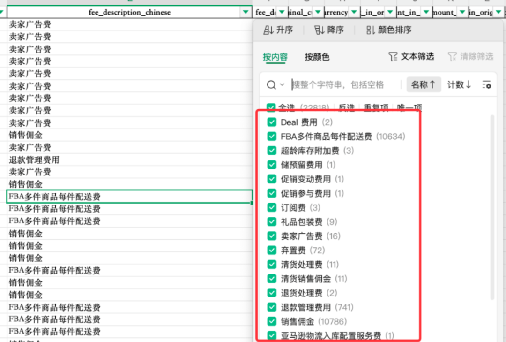Open fee_description_chinese column filter dropdown
Screen dimensions: 506x342
pos(246,12)
